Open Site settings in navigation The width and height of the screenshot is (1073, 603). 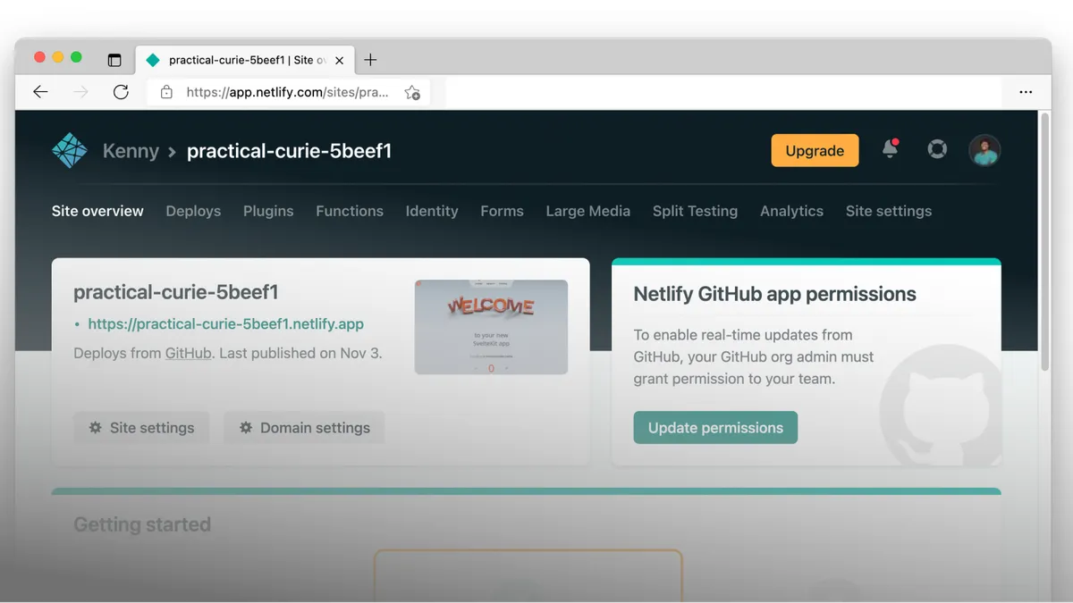point(889,211)
